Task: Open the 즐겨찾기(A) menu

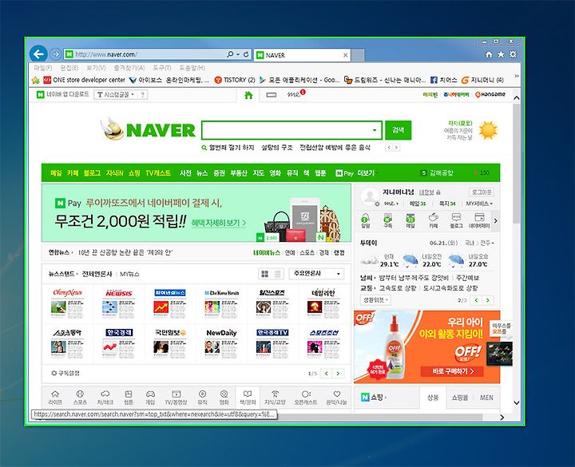Action: click(x=129, y=68)
